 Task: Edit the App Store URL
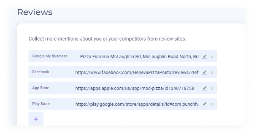point(205,88)
